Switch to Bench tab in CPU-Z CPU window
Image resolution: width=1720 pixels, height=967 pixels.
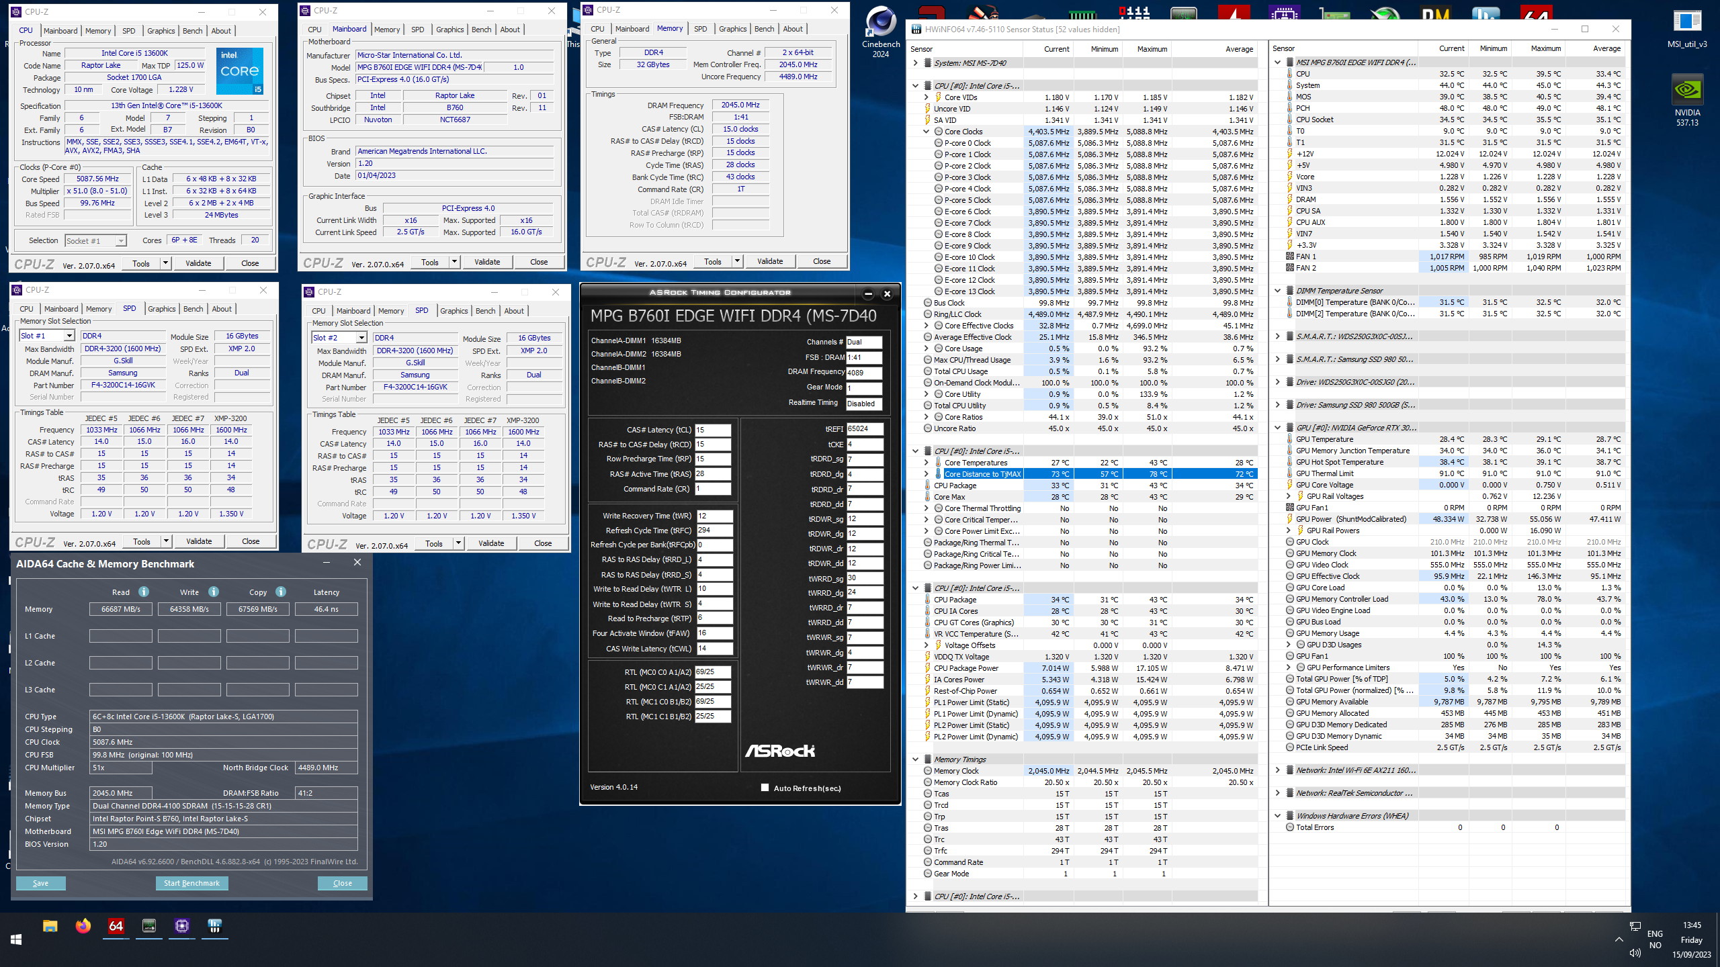[x=193, y=31]
